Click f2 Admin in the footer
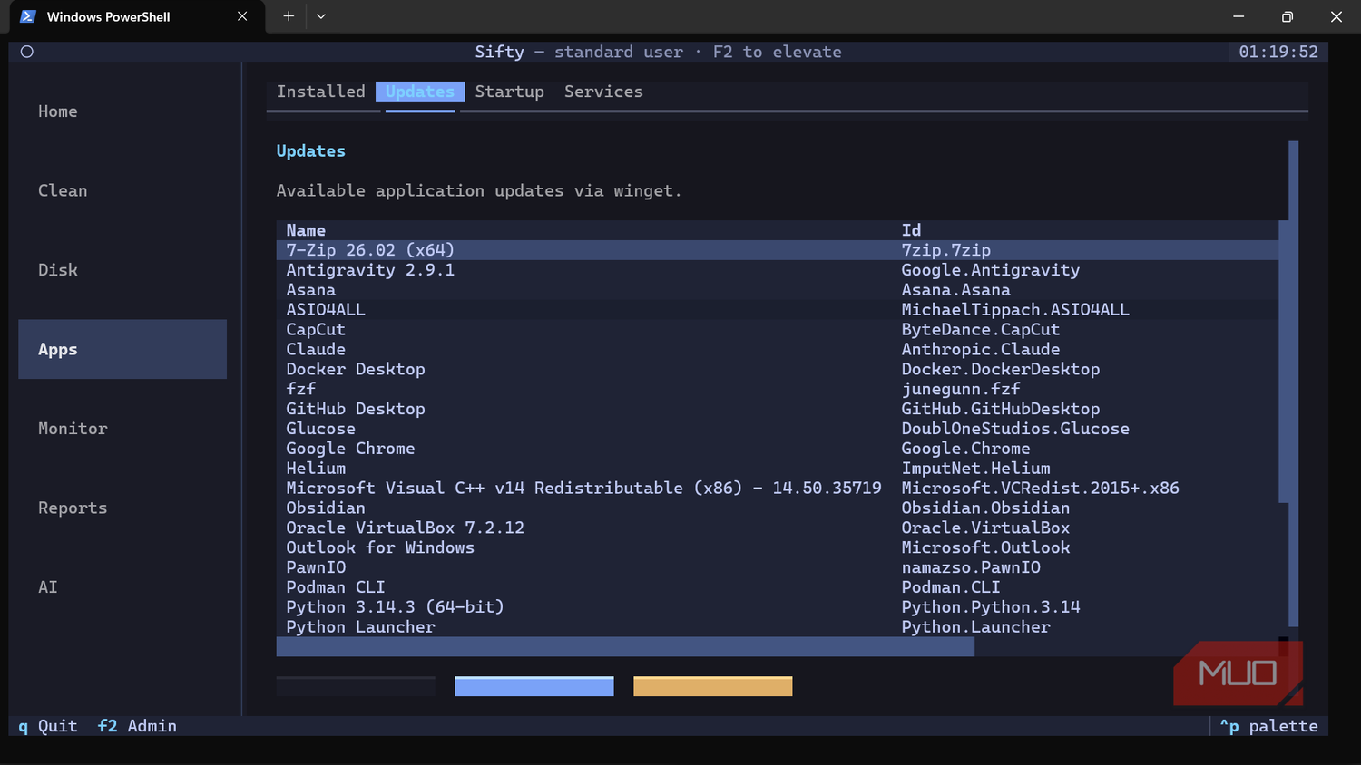The height and width of the screenshot is (765, 1361). coord(137,726)
